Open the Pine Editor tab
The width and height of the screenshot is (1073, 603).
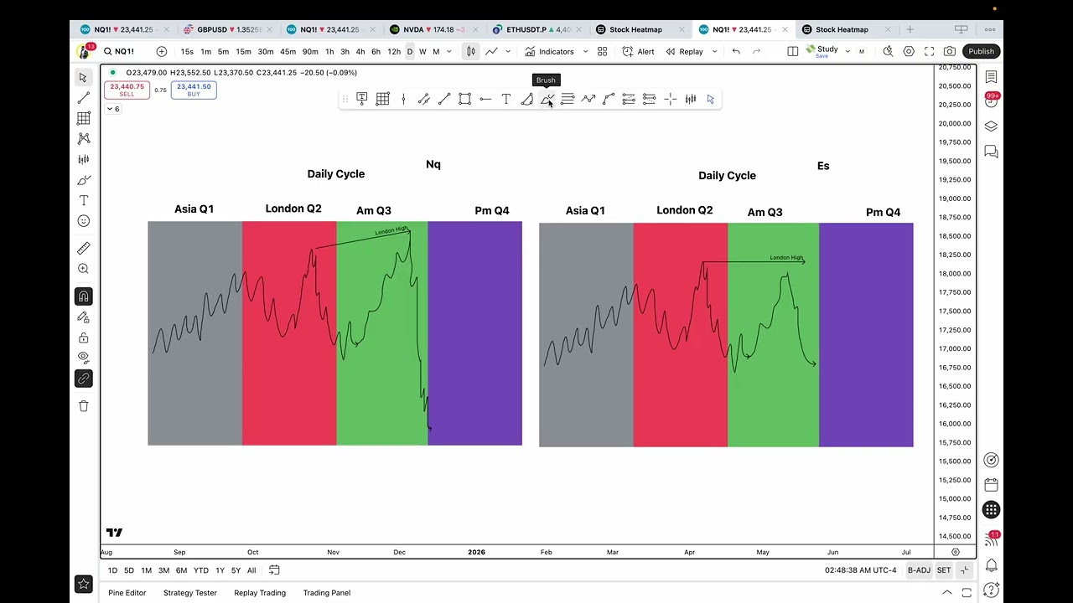(127, 593)
